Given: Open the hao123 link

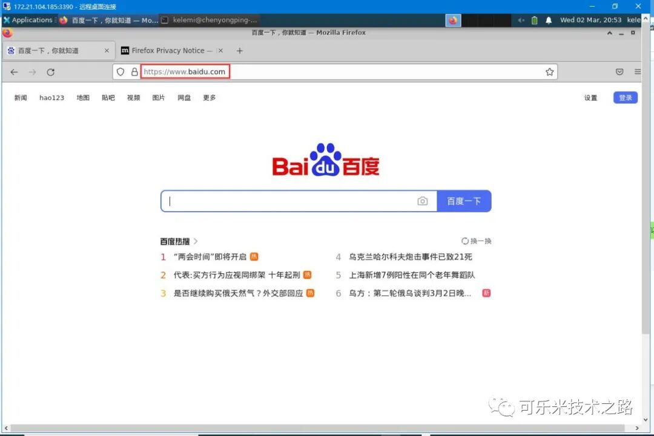Looking at the screenshot, I should click(x=51, y=97).
